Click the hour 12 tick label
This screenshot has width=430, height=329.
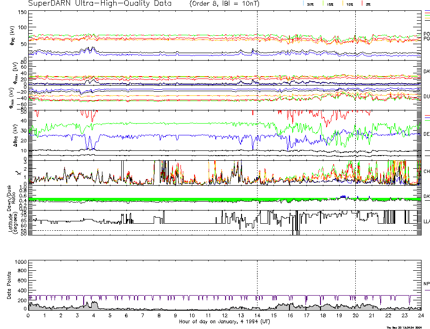(225, 316)
